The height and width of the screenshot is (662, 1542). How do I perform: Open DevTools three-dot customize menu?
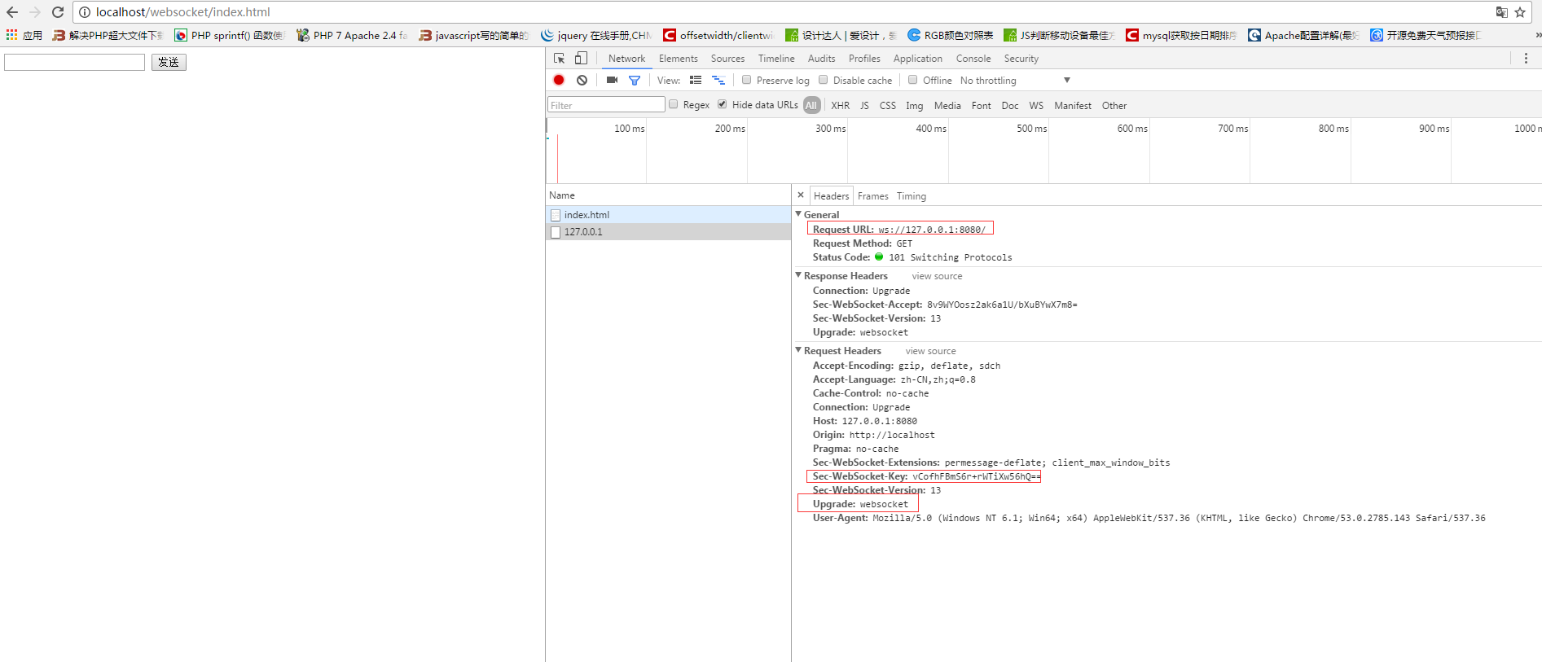click(1526, 59)
